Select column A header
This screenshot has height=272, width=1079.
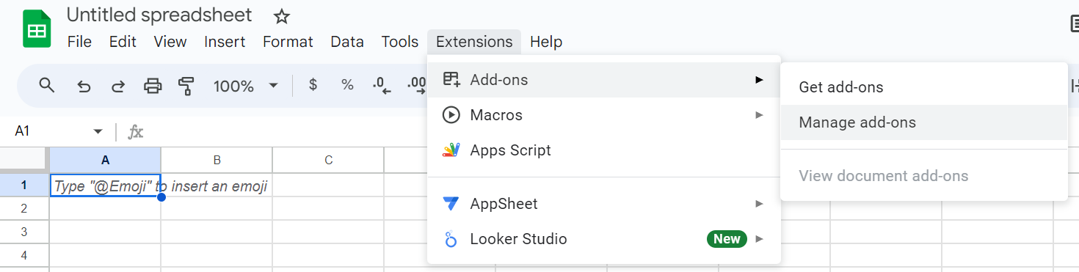[105, 160]
